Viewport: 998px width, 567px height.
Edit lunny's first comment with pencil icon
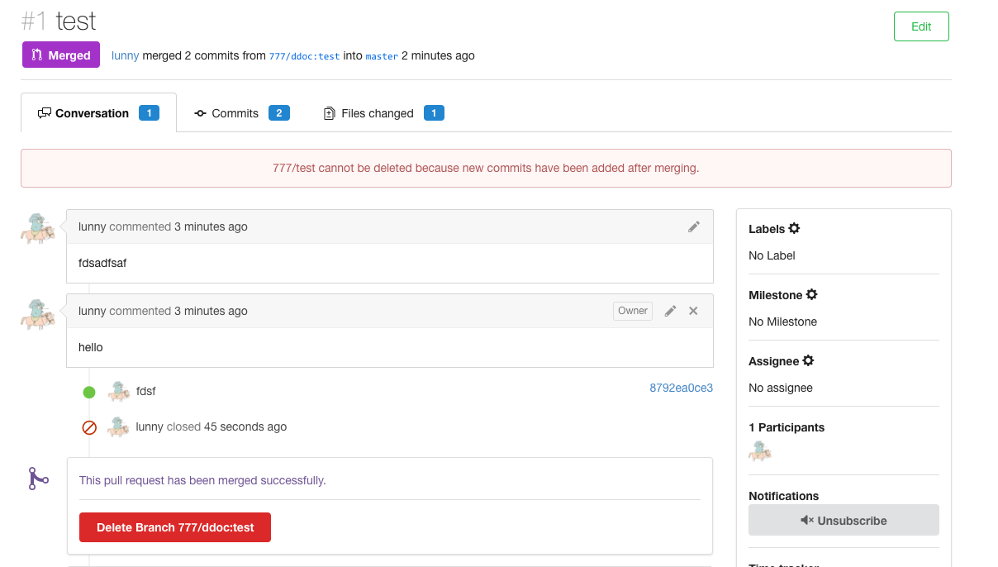(x=694, y=226)
